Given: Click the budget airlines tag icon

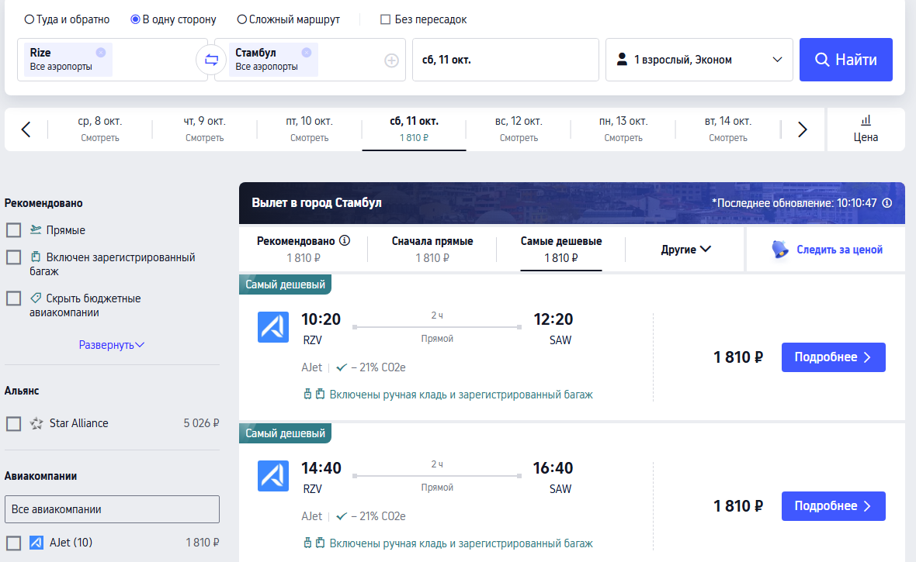Looking at the screenshot, I should pyautogui.click(x=36, y=298).
